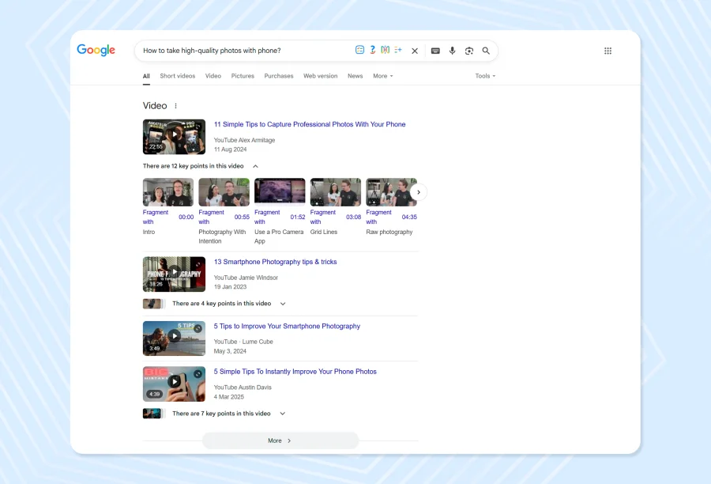Image resolution: width=711 pixels, height=484 pixels.
Task: Click the green-yellow mirrored columns extension icon
Action: 385,50
